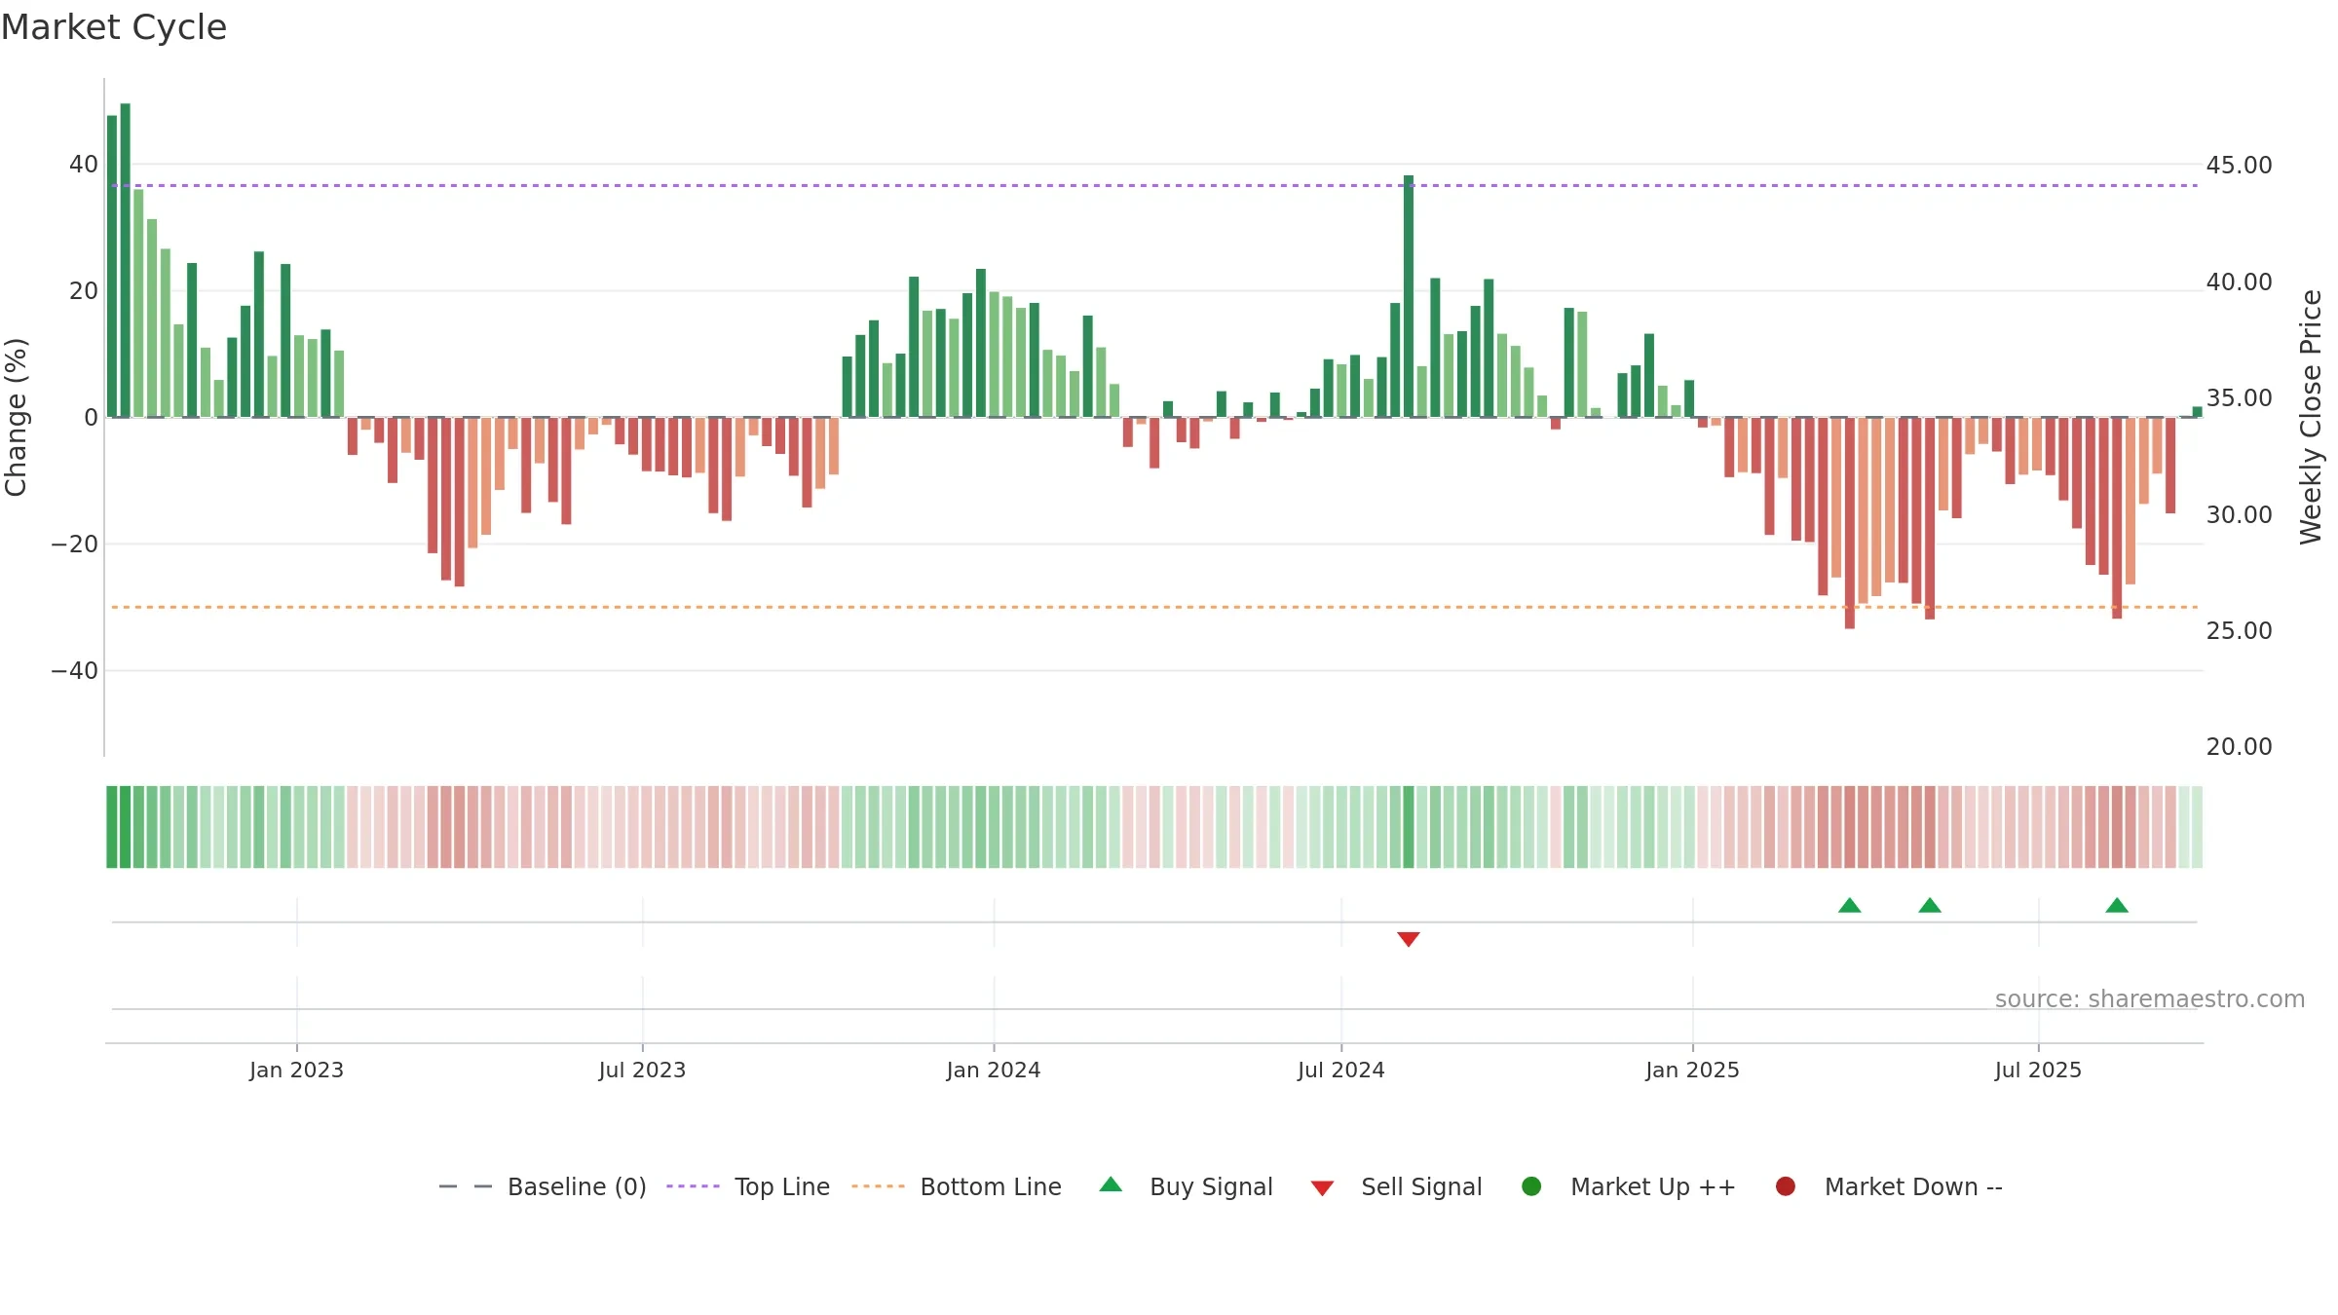
Task: Click the Jul 2024 axis label
Action: click(1341, 1070)
